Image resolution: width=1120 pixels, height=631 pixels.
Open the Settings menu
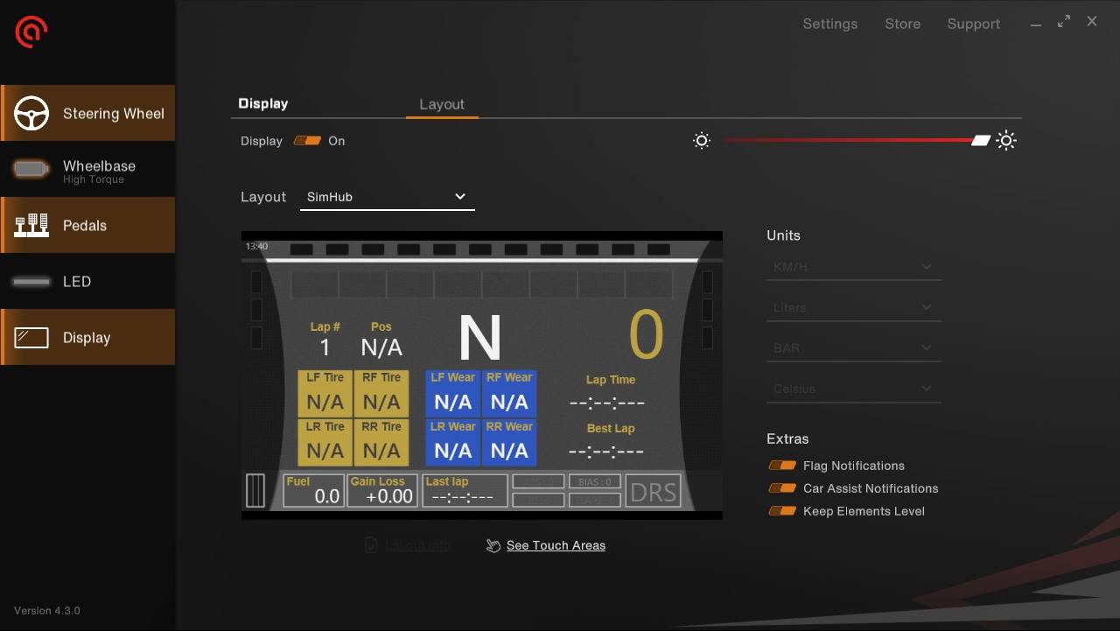click(x=829, y=24)
